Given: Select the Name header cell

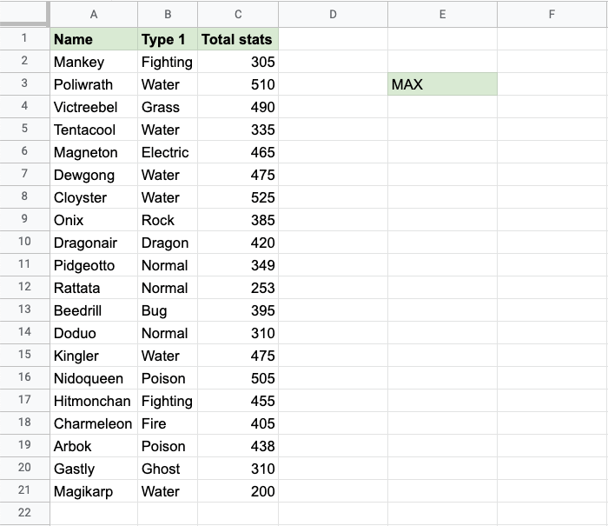Looking at the screenshot, I should (94, 39).
